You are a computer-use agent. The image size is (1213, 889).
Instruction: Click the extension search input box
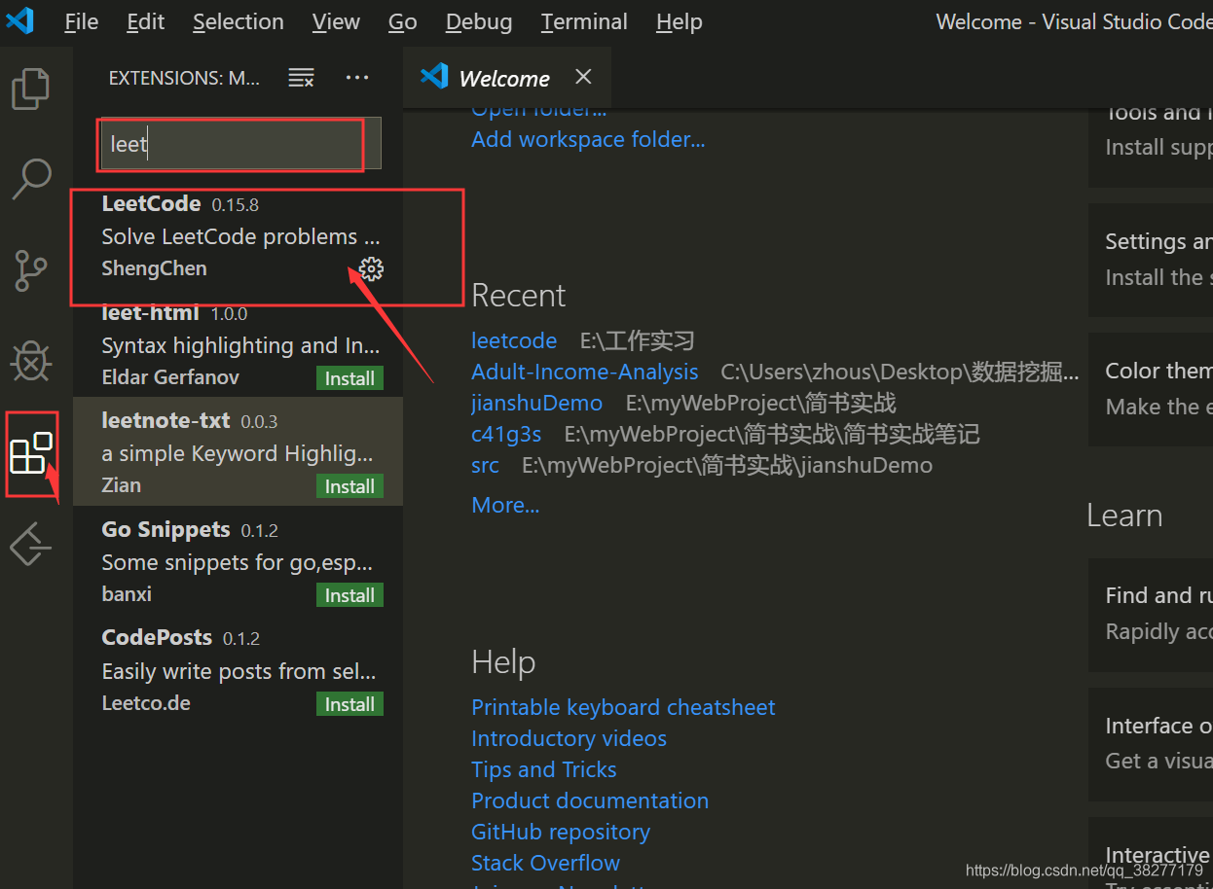pos(230,144)
